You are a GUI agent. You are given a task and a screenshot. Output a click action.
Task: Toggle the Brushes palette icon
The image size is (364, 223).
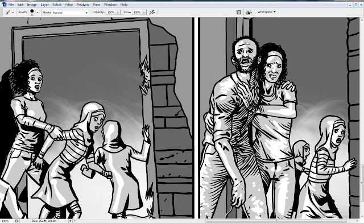coord(238,13)
